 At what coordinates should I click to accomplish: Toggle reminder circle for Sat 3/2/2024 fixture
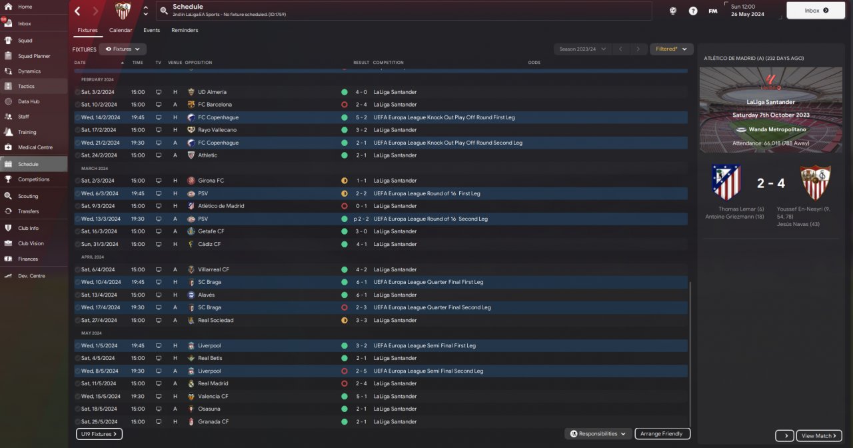point(77,92)
